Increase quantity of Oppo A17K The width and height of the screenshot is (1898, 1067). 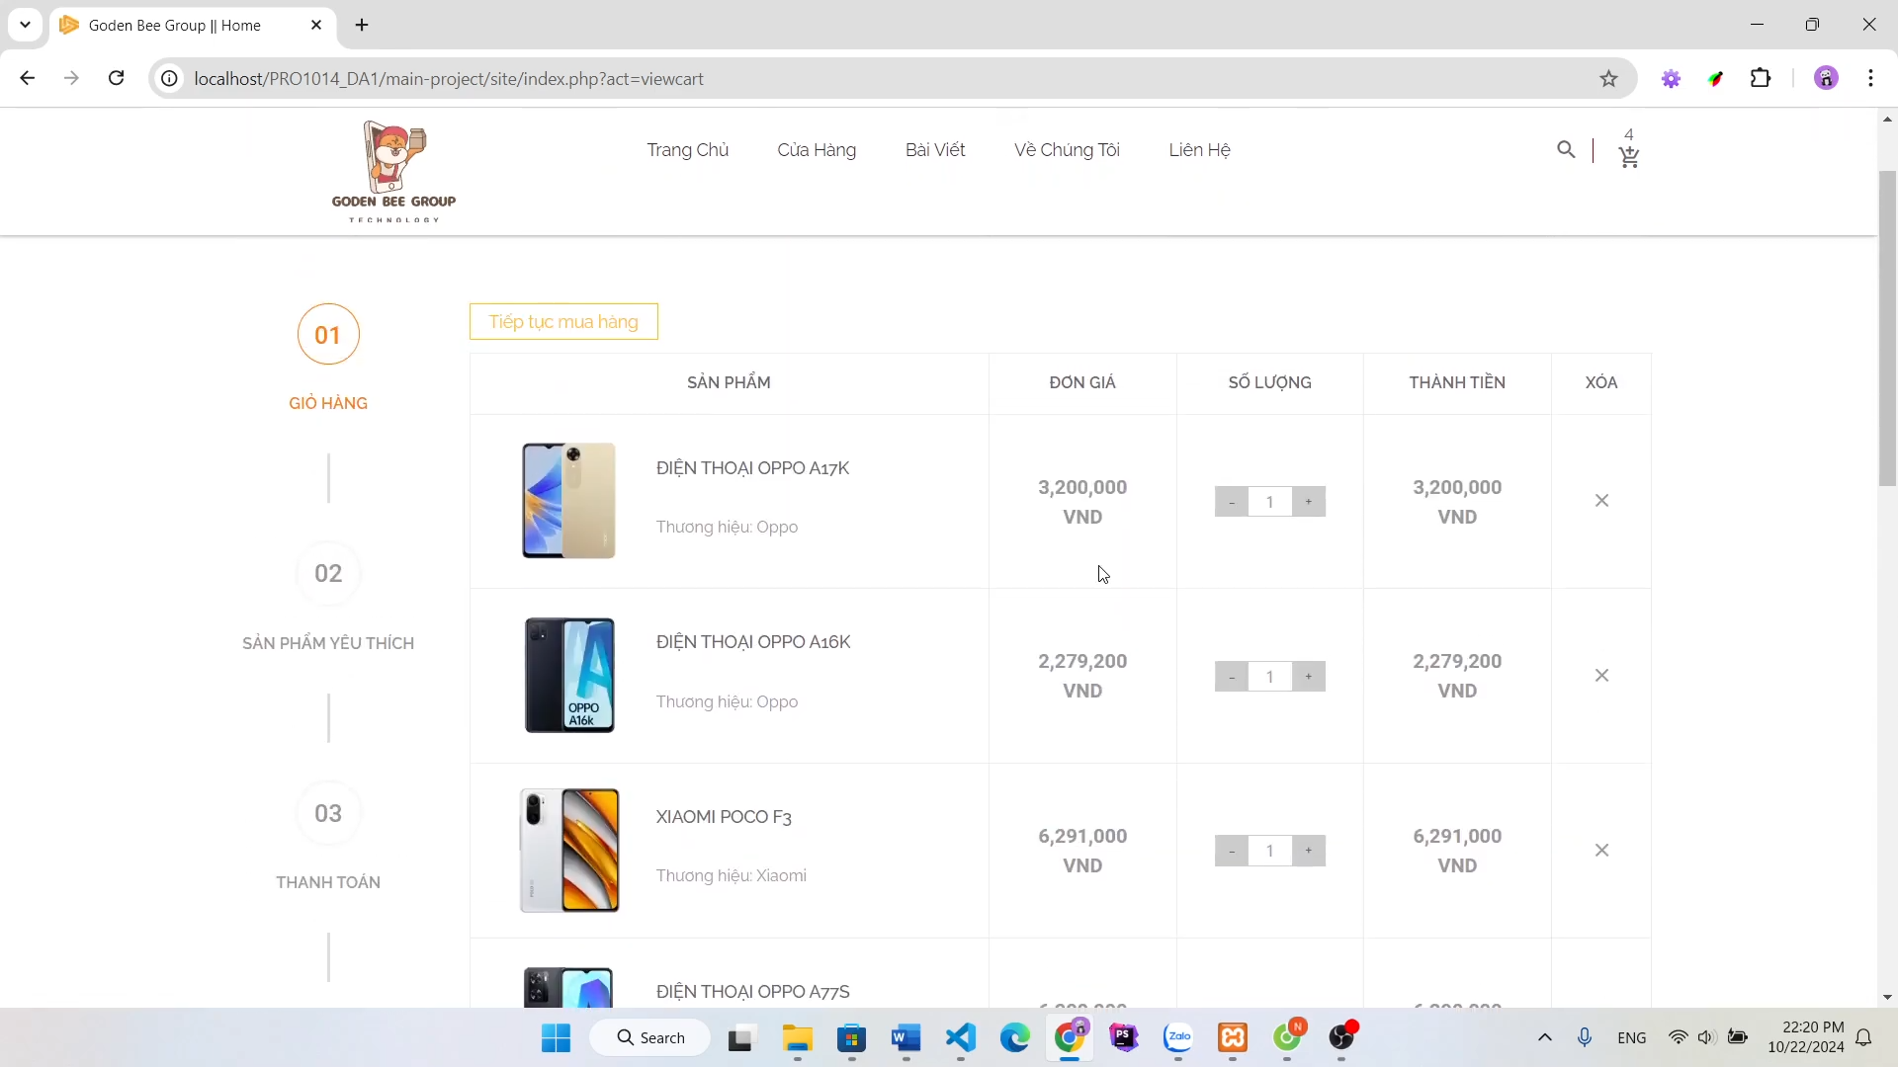coord(1309,502)
